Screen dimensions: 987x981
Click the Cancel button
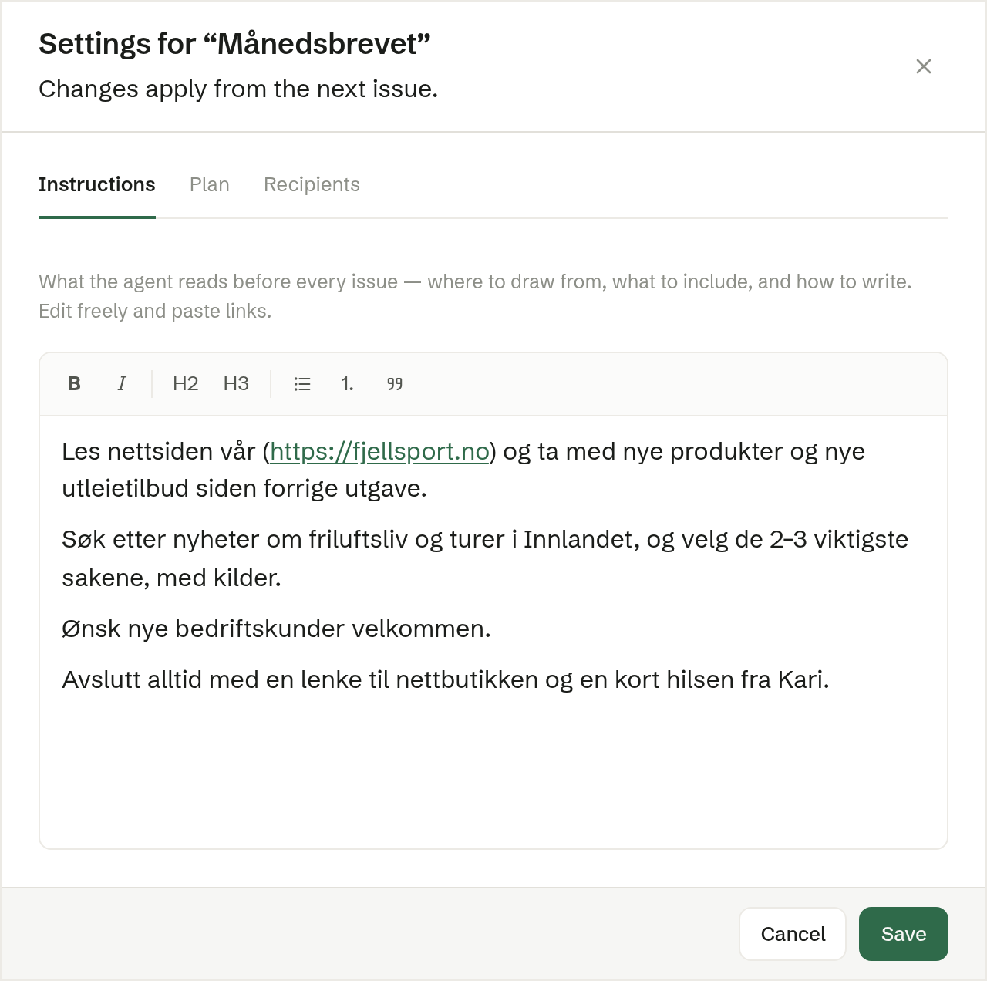click(793, 934)
